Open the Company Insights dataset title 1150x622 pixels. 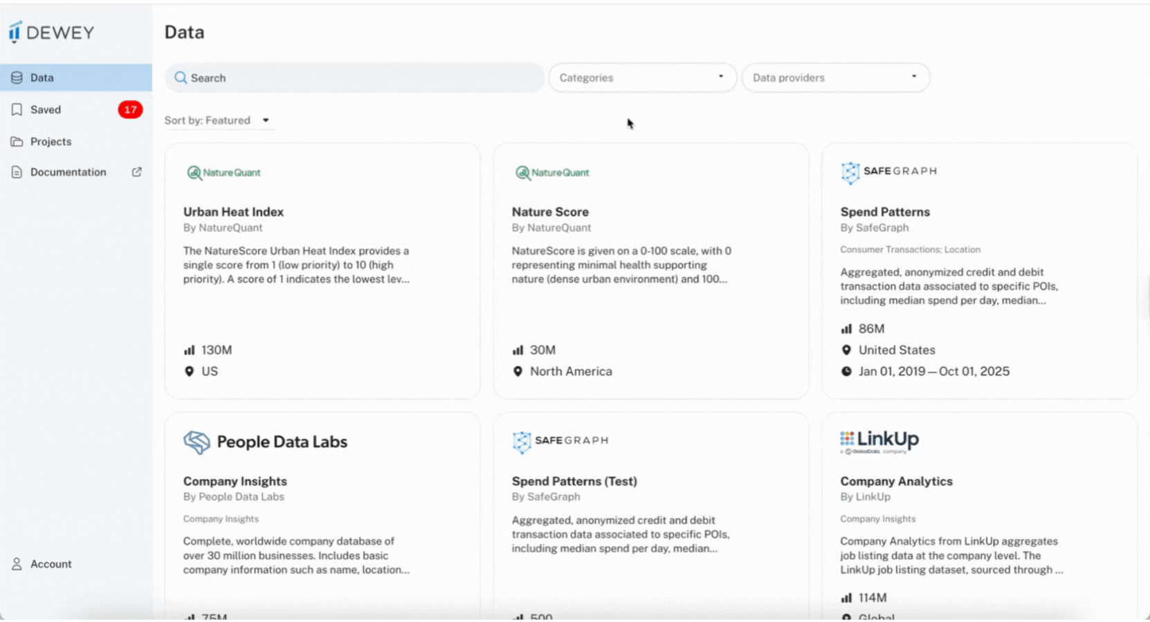(x=235, y=482)
